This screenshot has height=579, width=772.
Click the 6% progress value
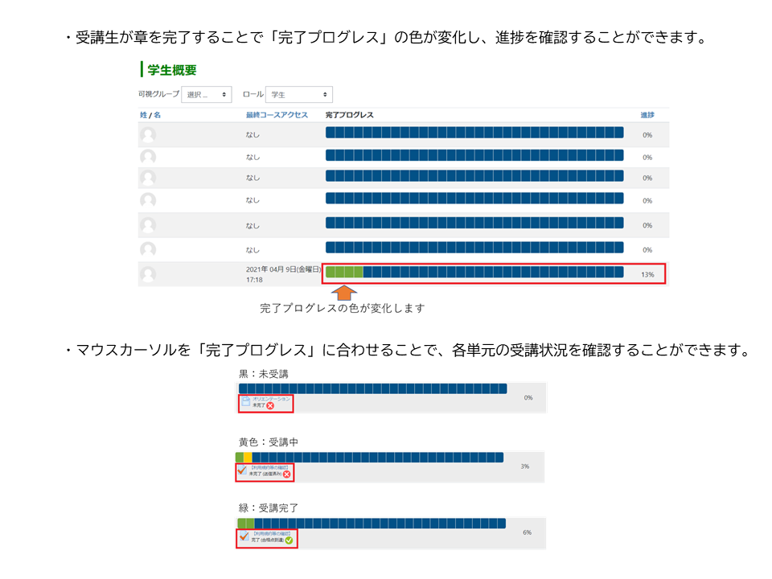(x=527, y=532)
